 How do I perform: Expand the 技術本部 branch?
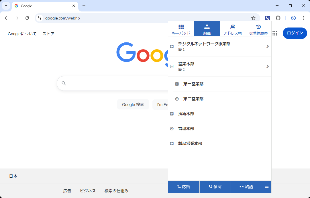pos(172,113)
